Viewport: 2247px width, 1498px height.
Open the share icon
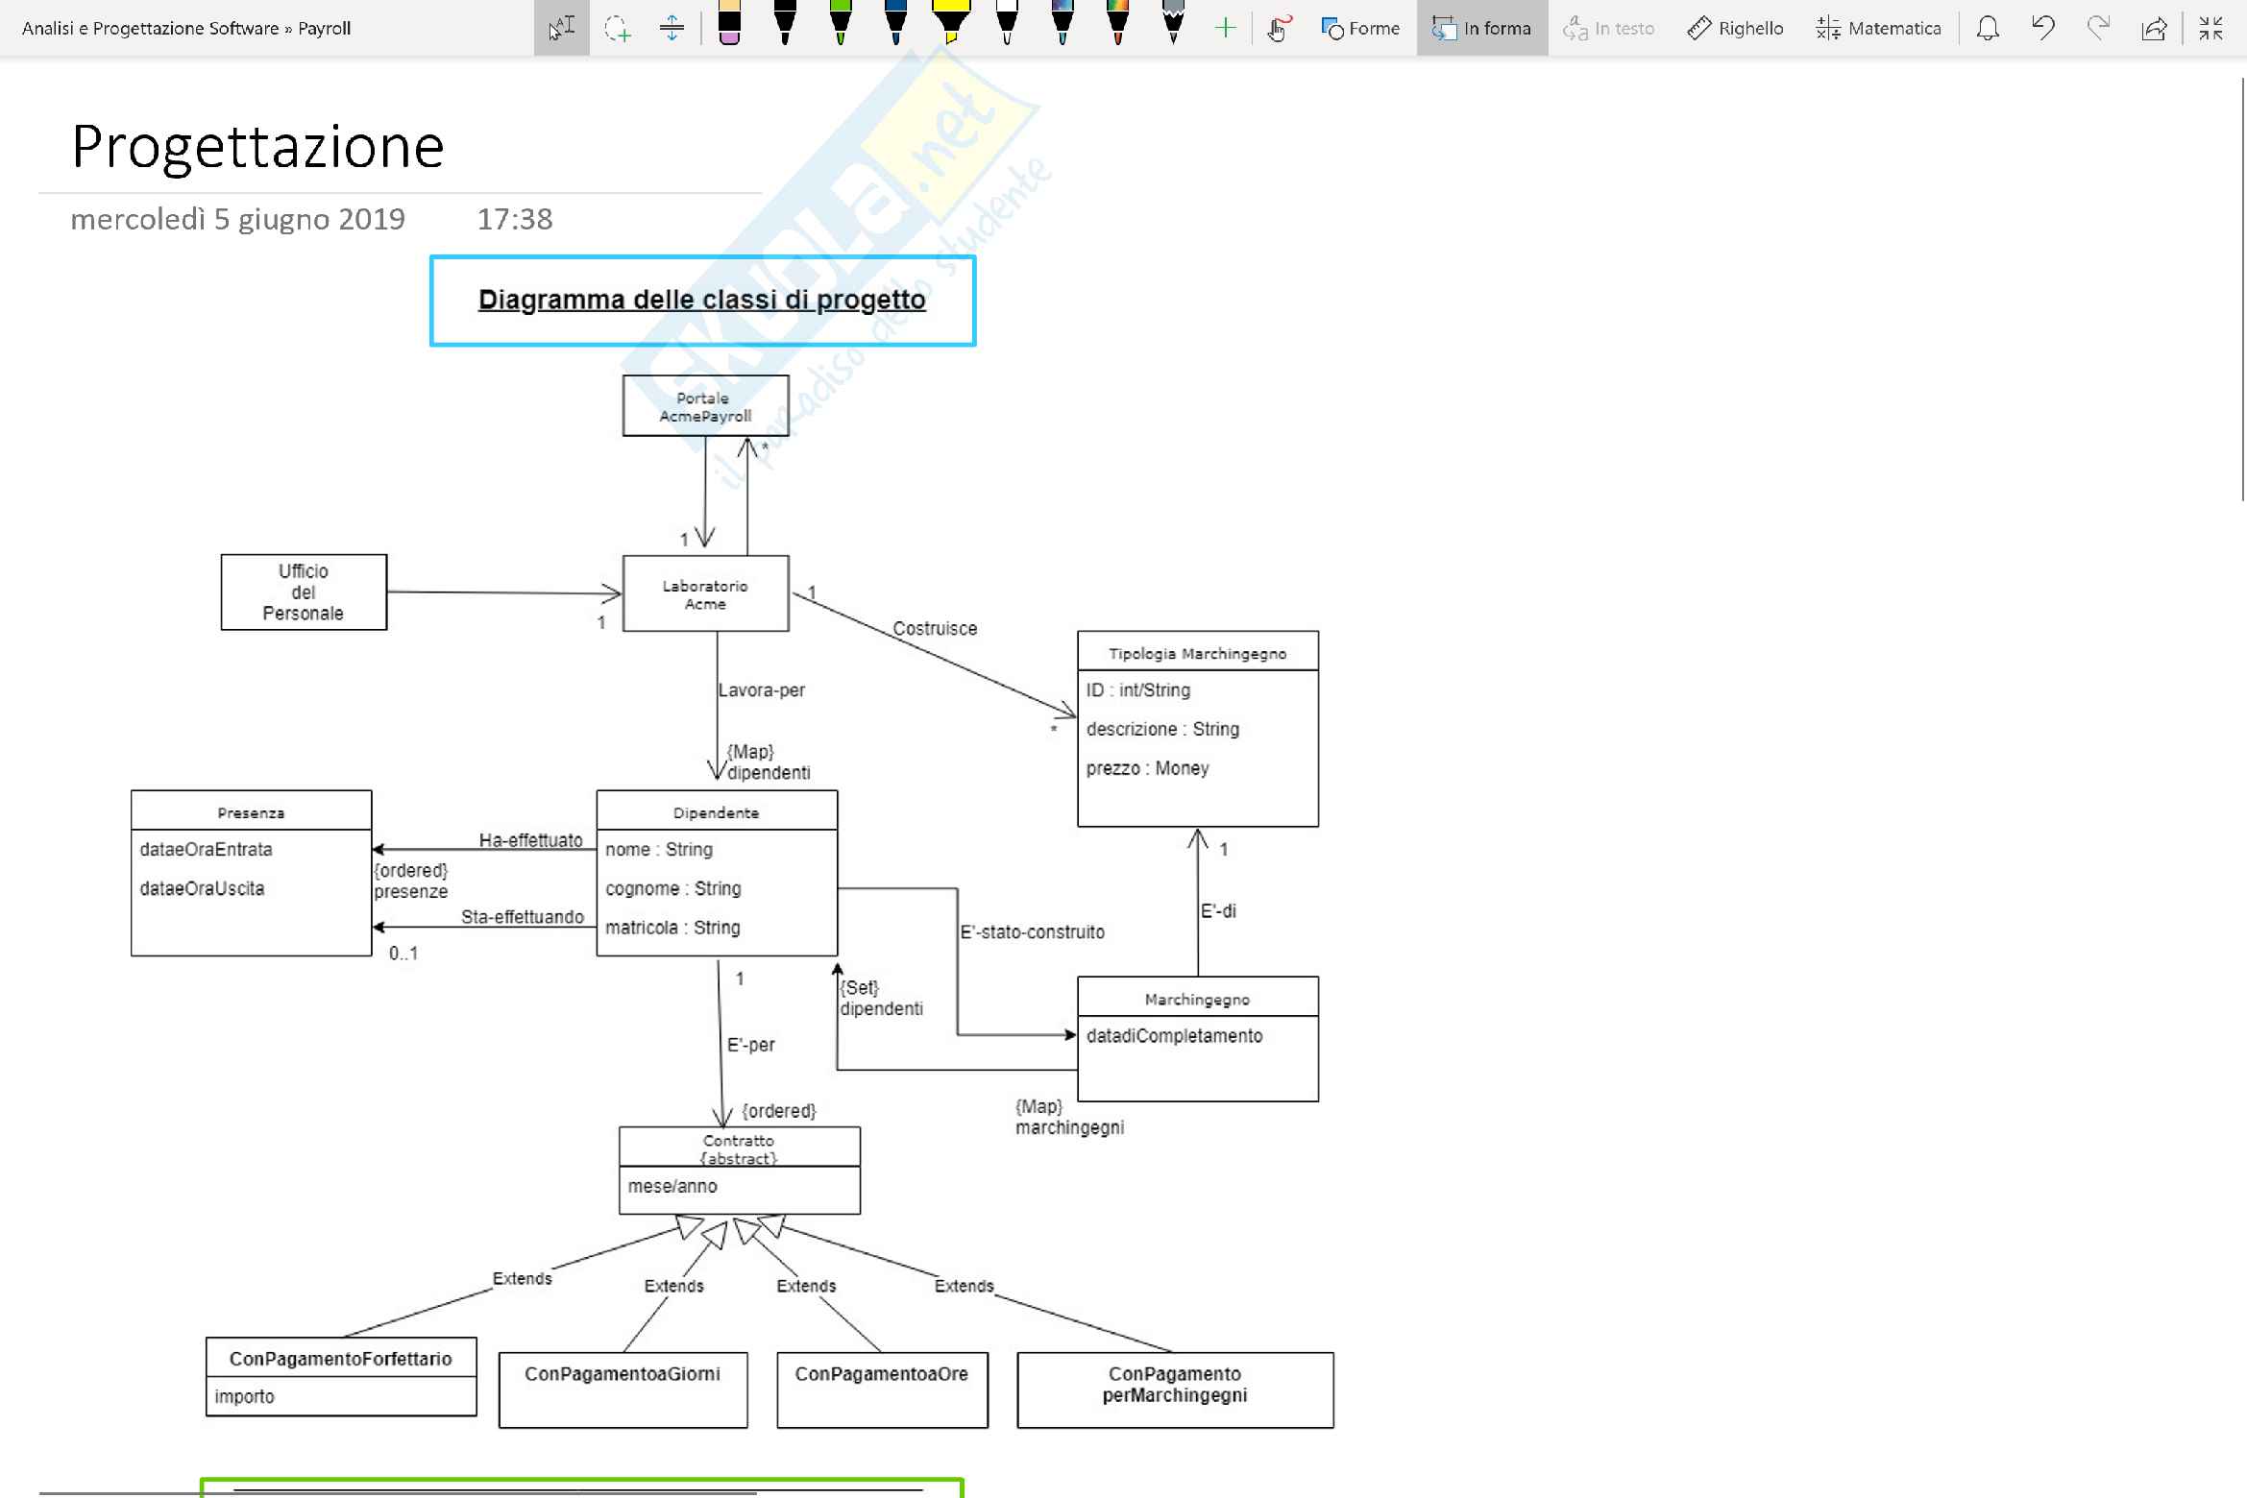2154,28
